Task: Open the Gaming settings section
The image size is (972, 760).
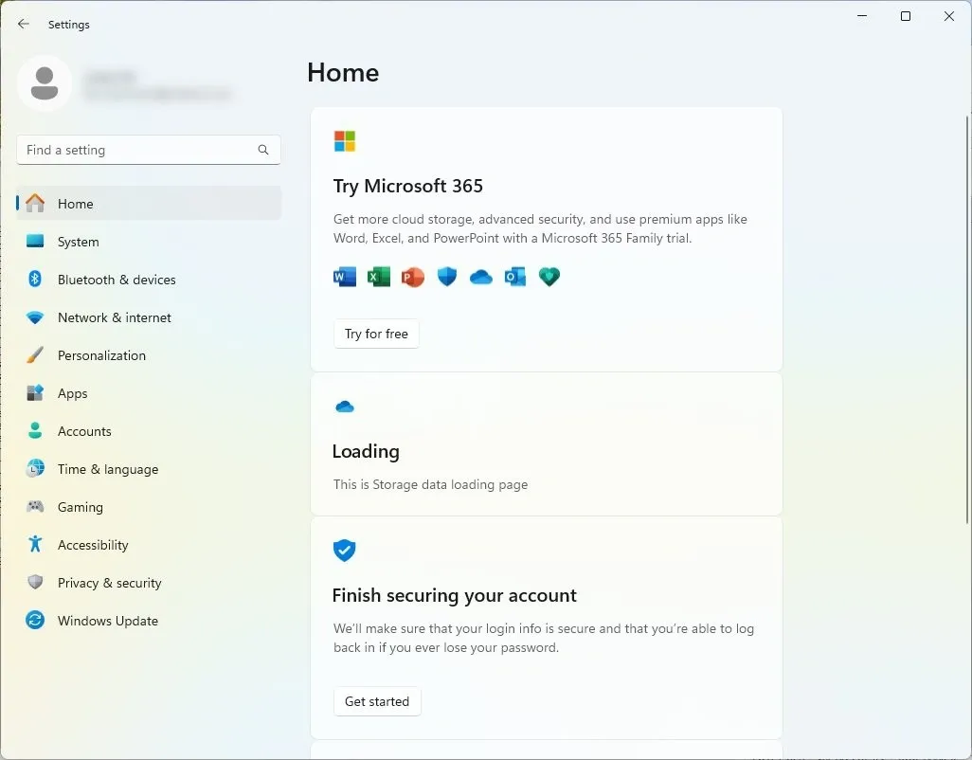Action: click(x=81, y=507)
